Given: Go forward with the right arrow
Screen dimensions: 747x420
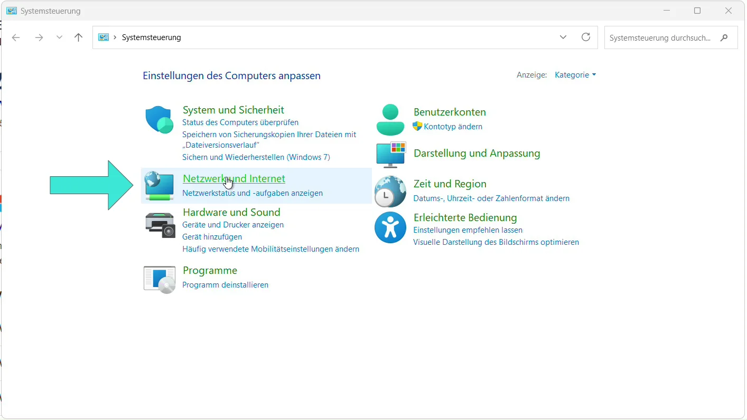Looking at the screenshot, I should click(39, 37).
